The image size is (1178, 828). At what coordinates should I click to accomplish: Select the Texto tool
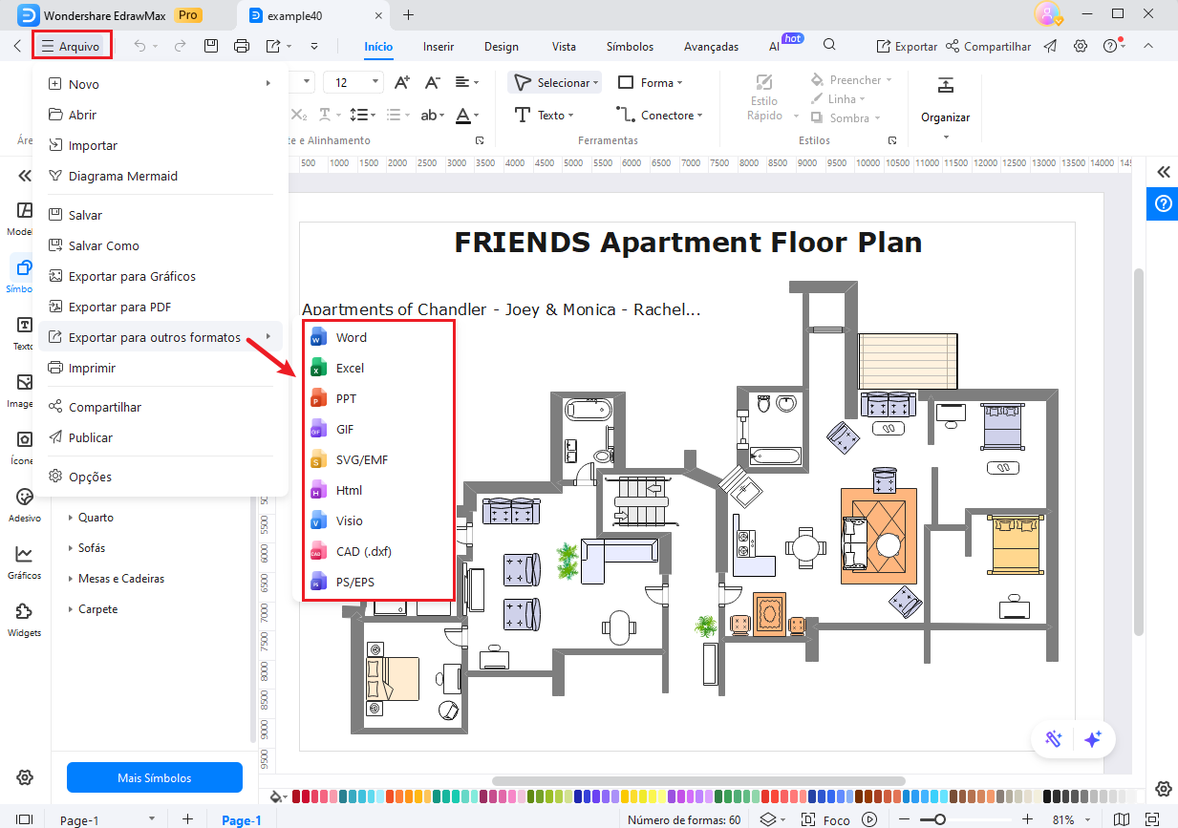[x=544, y=116]
